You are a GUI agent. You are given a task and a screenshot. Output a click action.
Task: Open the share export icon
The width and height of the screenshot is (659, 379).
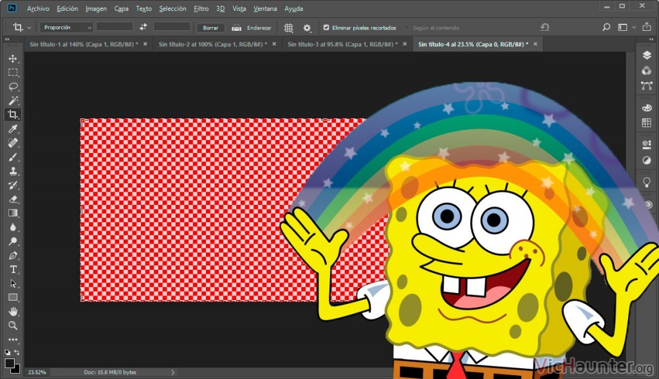click(646, 27)
